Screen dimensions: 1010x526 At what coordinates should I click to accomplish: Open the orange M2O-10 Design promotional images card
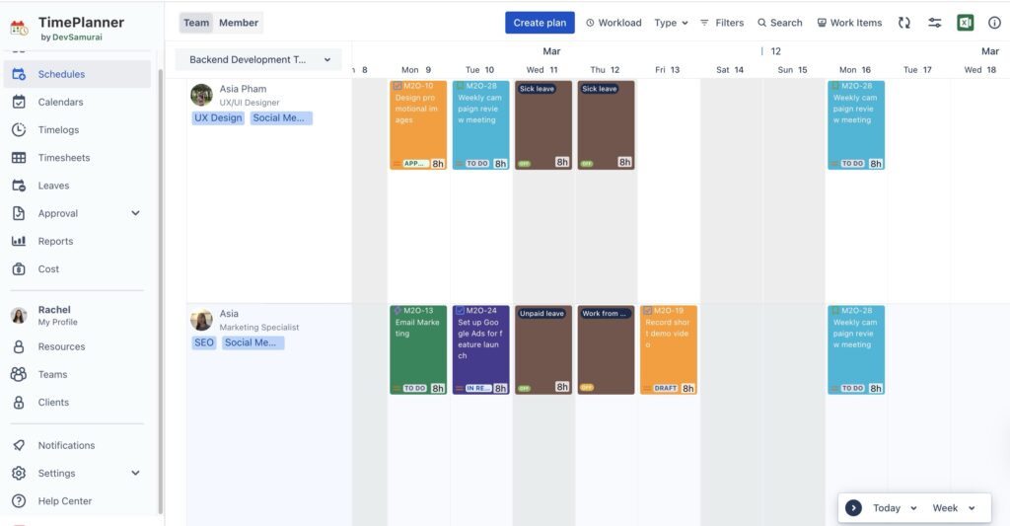click(418, 125)
